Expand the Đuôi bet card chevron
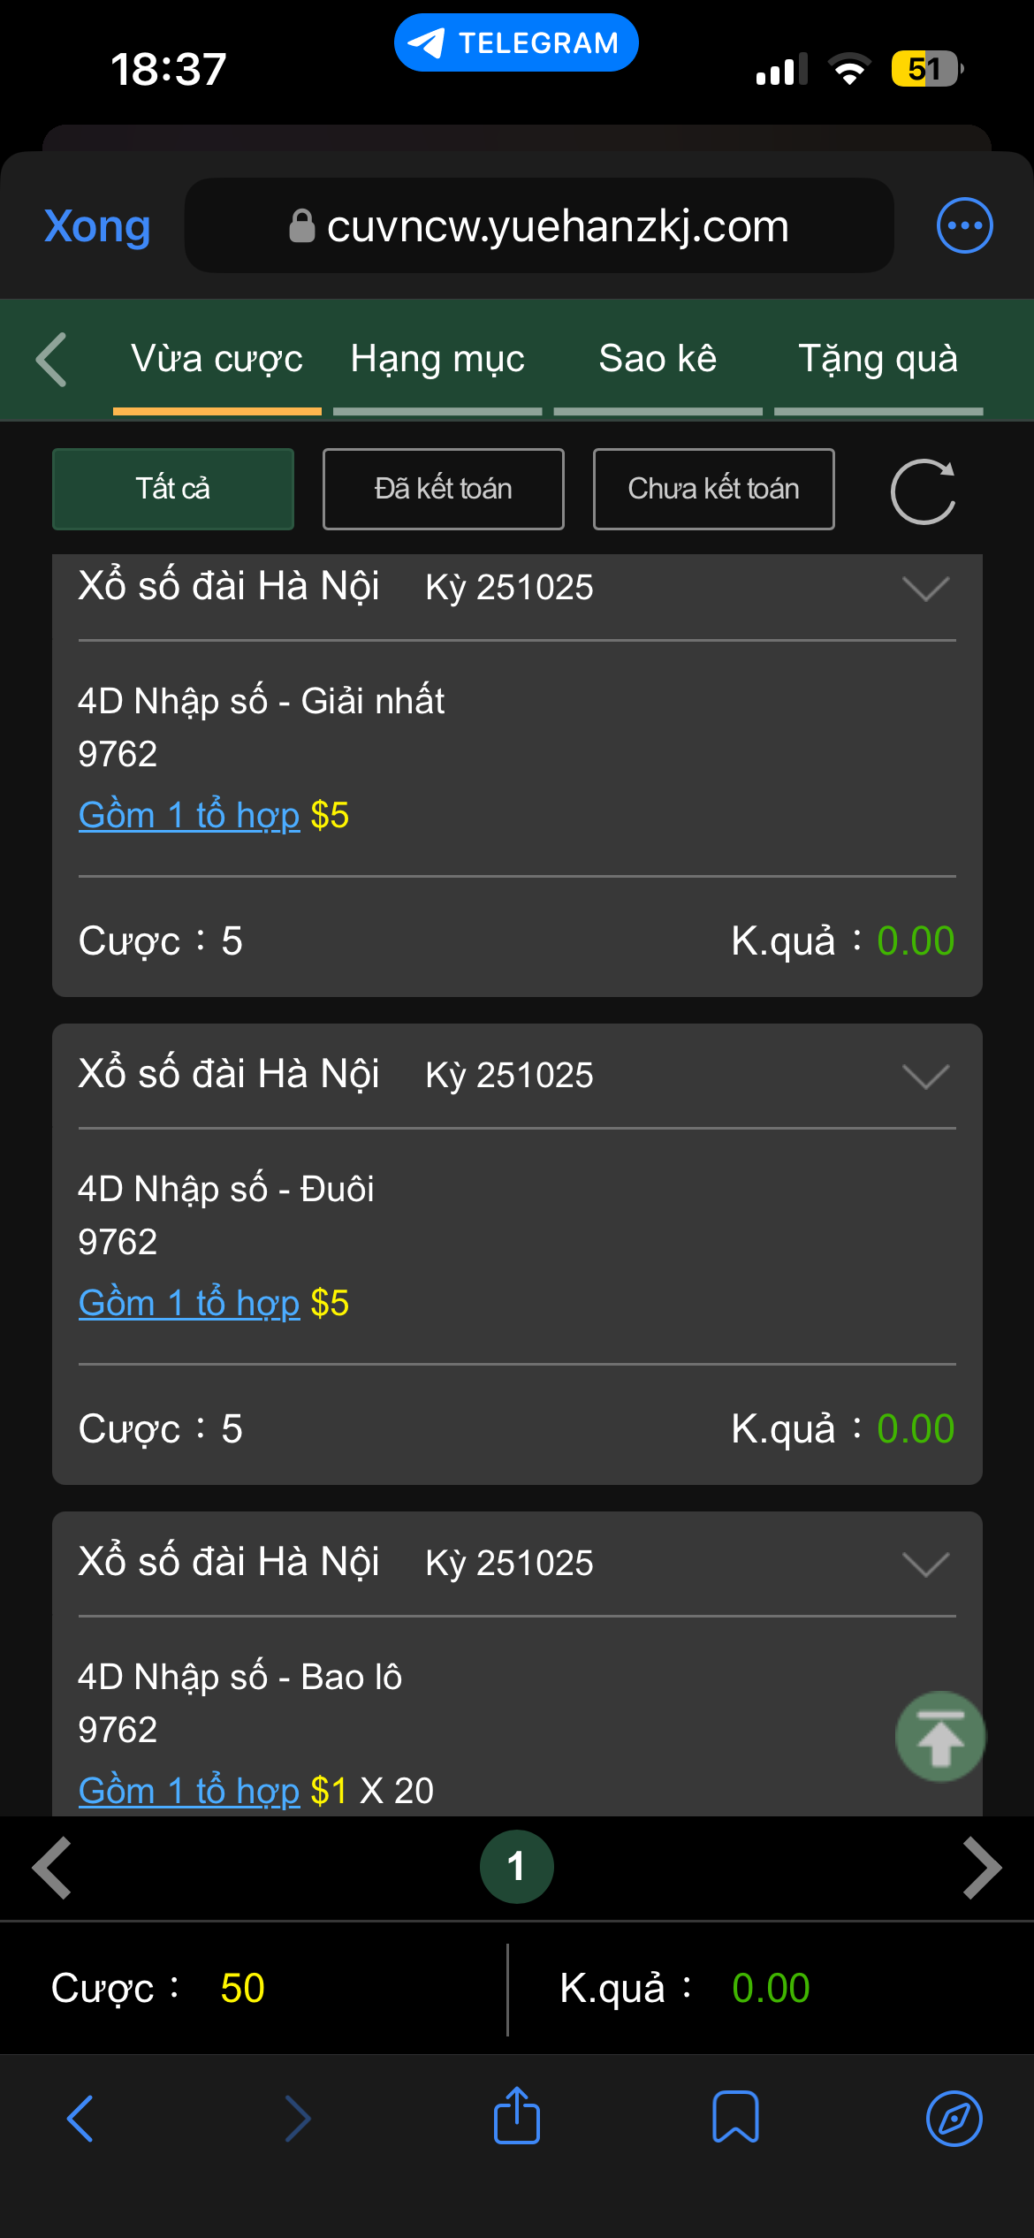Image resolution: width=1034 pixels, height=2238 pixels. (925, 1077)
